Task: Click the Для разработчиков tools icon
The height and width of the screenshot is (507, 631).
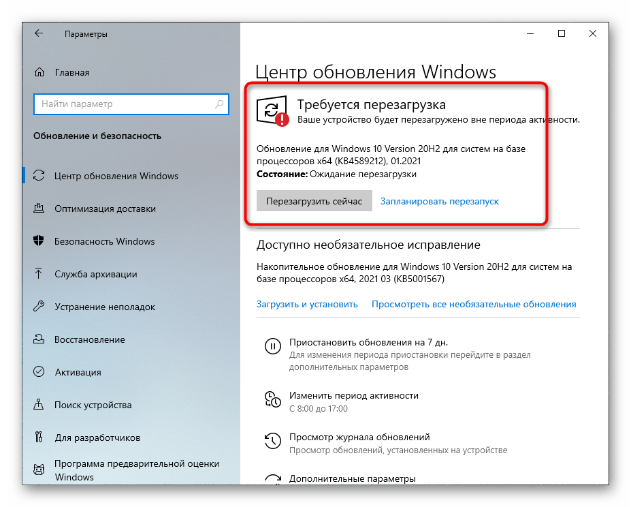Action: [39, 437]
